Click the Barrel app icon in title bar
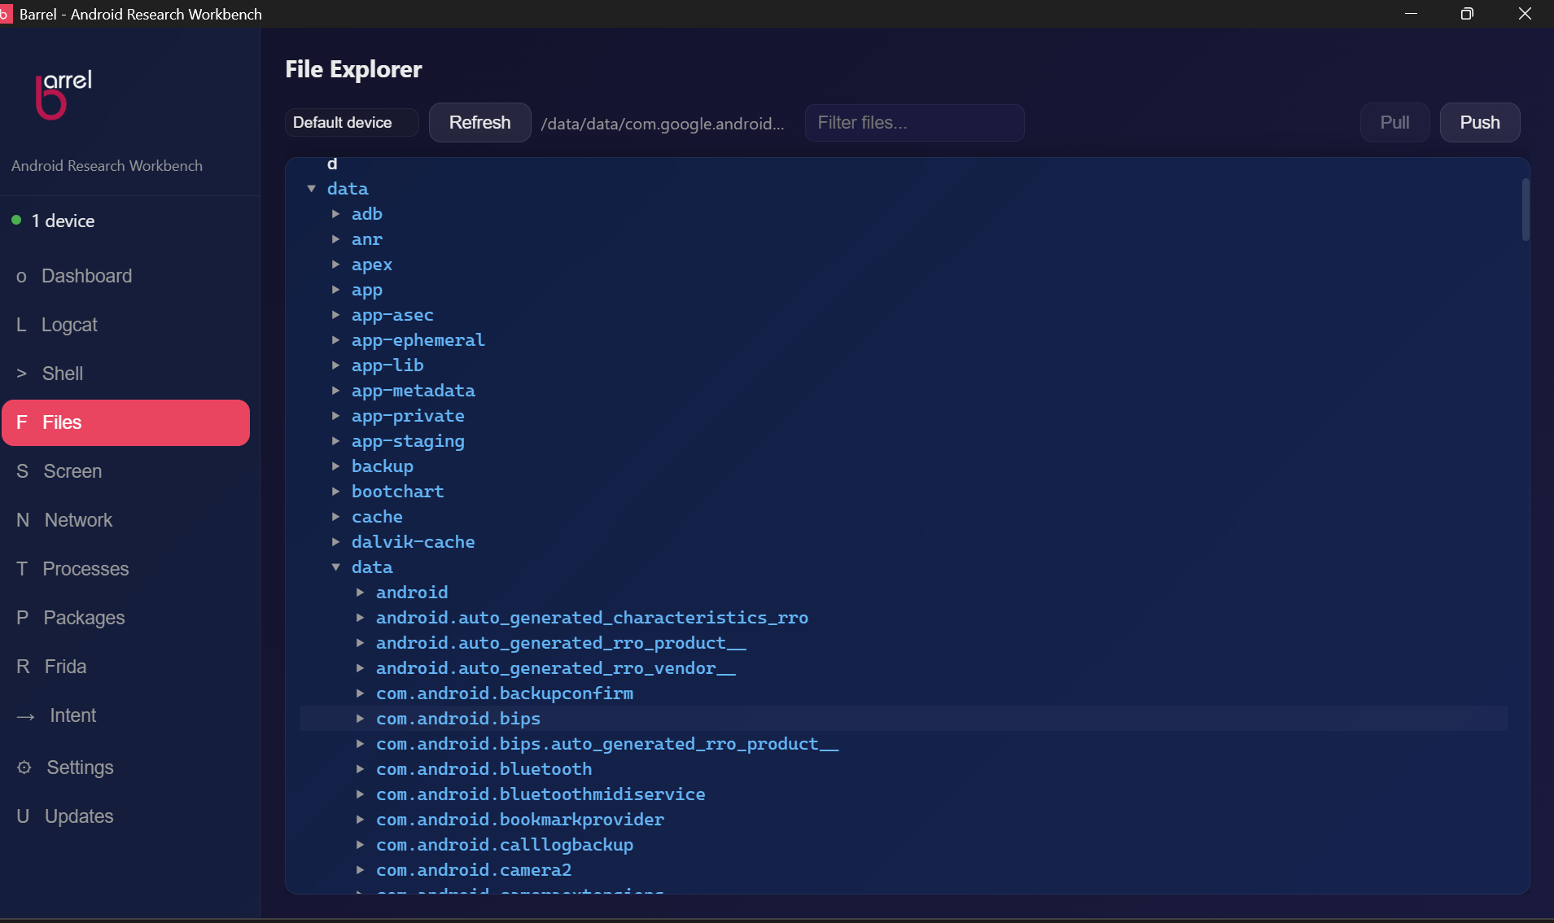The image size is (1554, 923). [6, 14]
